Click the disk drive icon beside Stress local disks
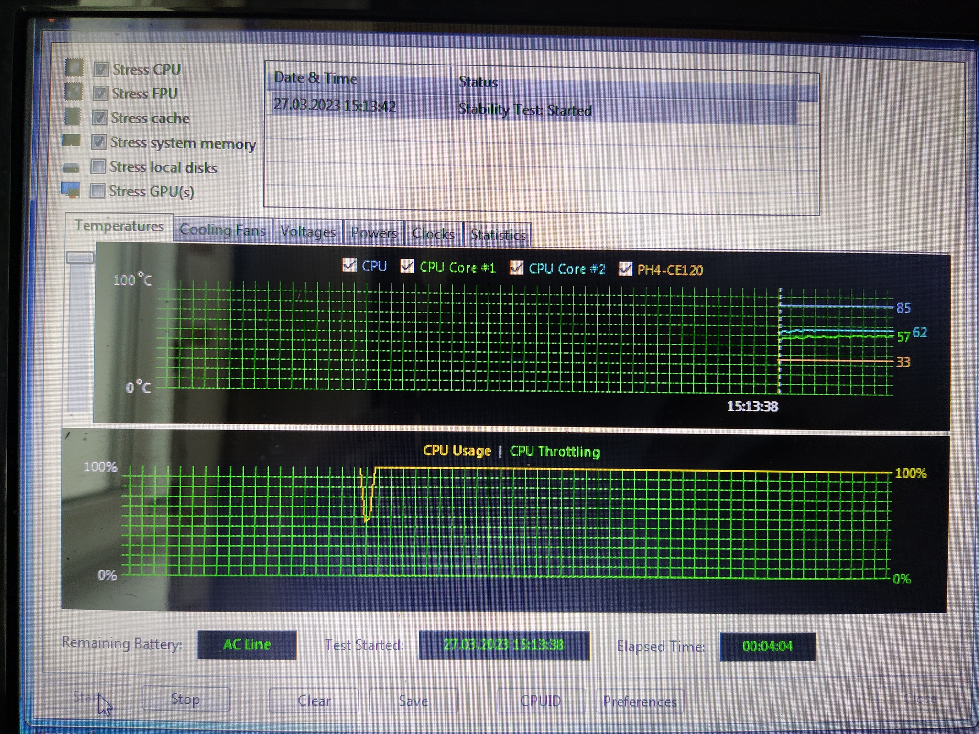The height and width of the screenshot is (734, 979). click(x=71, y=168)
